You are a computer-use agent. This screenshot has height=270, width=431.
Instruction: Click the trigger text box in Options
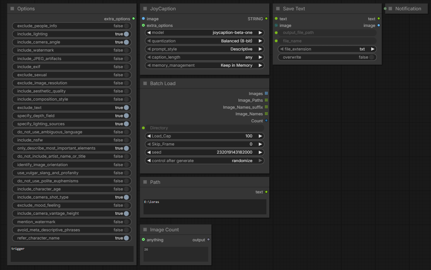72,254
